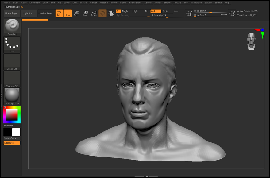Open the Alpha Off selector
The height and width of the screenshot is (178, 270).
(x=12, y=61)
